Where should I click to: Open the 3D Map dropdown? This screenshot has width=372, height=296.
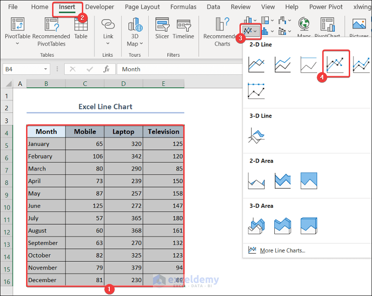point(135,44)
